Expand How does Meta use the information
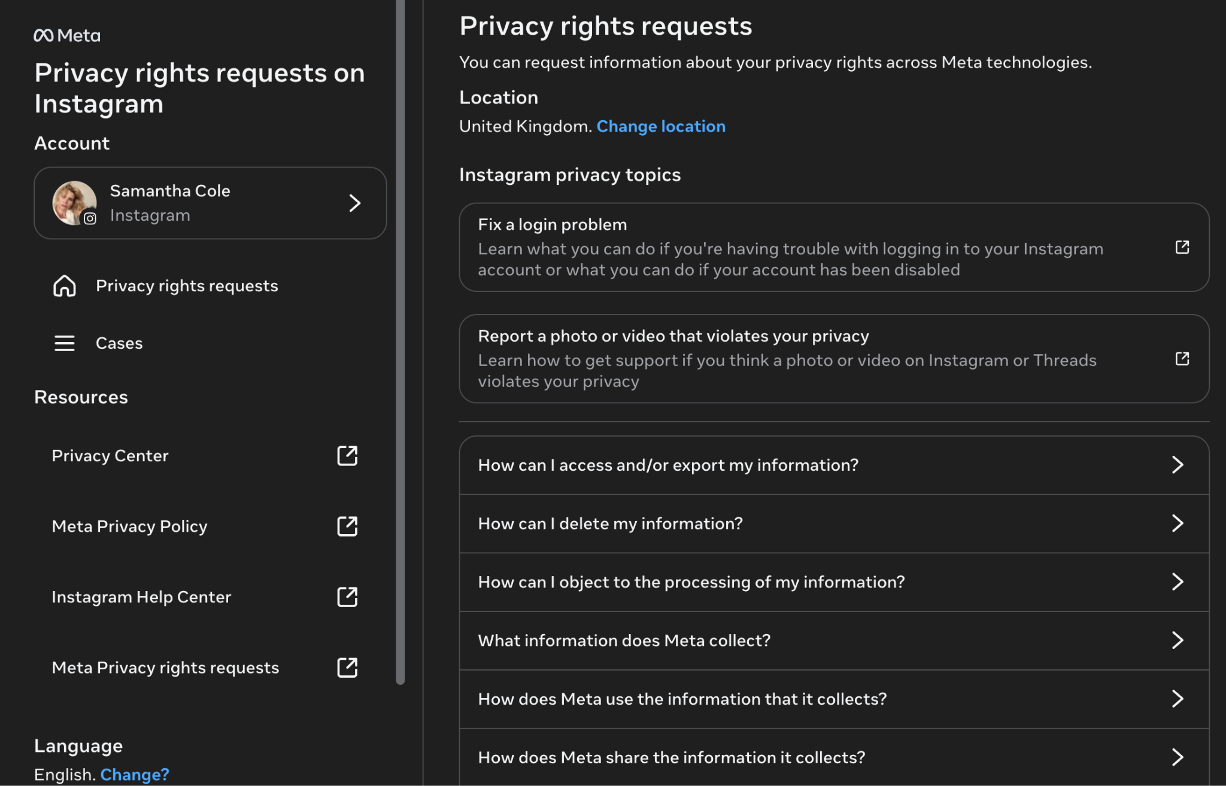The height and width of the screenshot is (786, 1226). pyautogui.click(x=834, y=699)
